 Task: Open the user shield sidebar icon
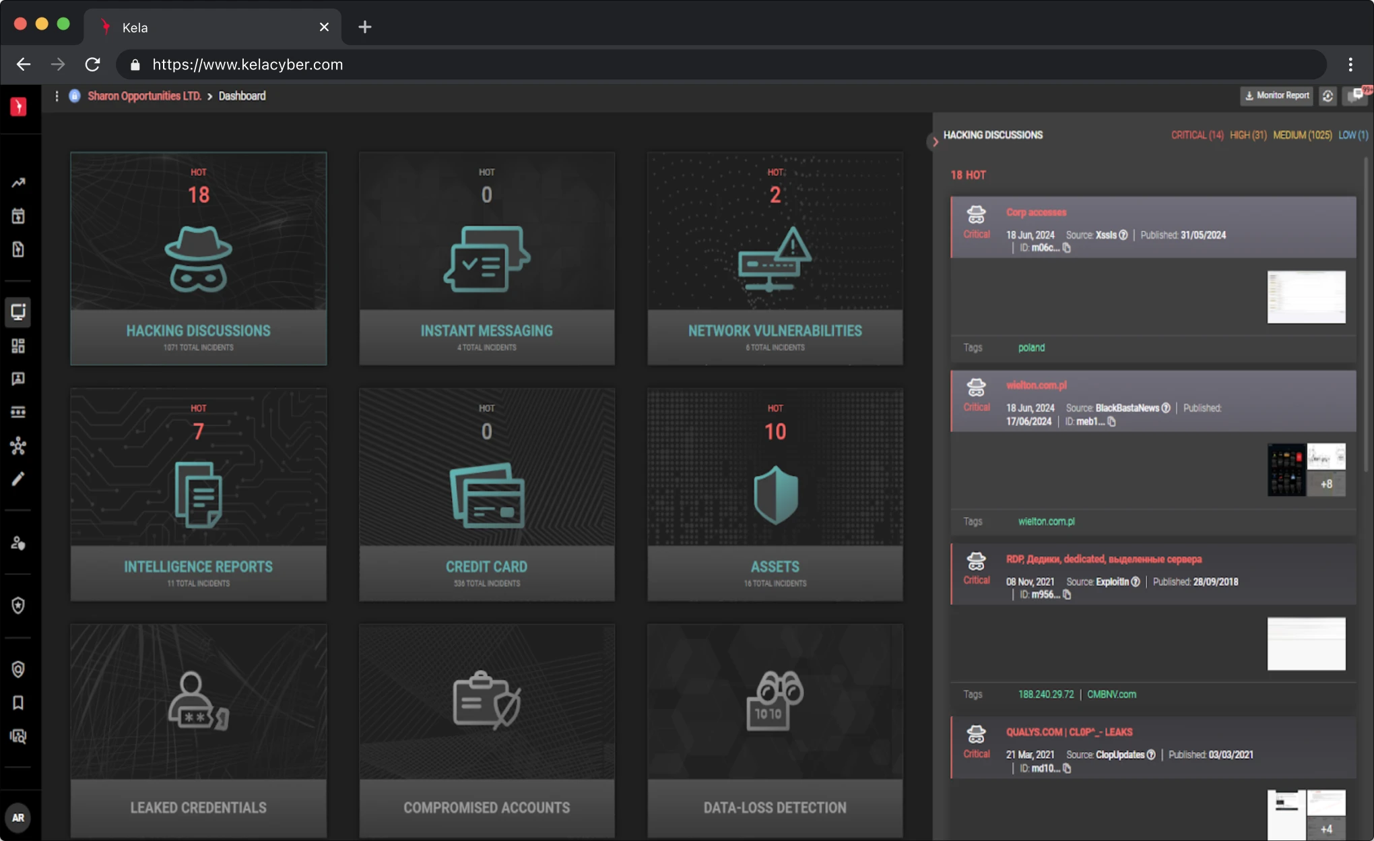(18, 543)
